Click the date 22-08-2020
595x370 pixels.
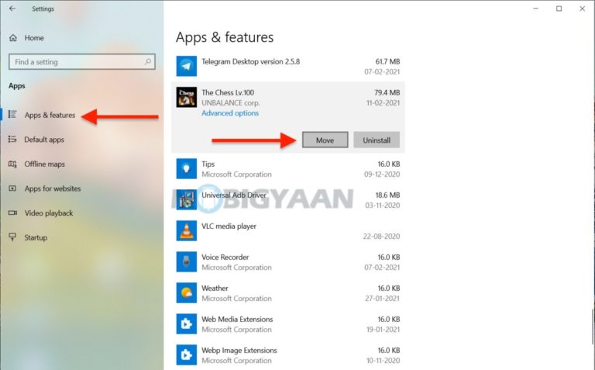click(381, 237)
